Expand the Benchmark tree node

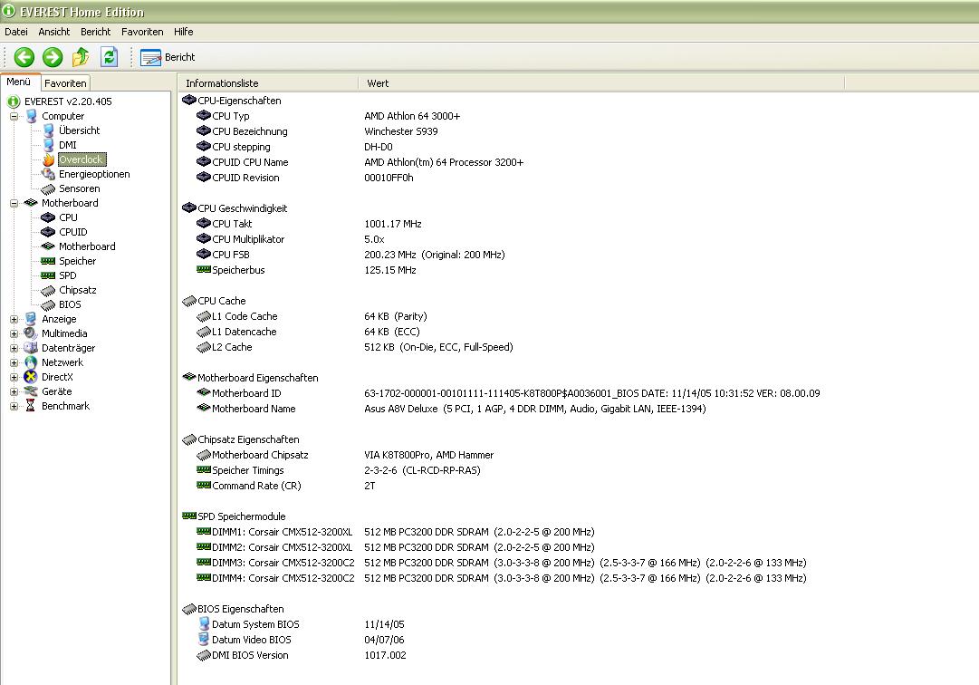point(14,406)
